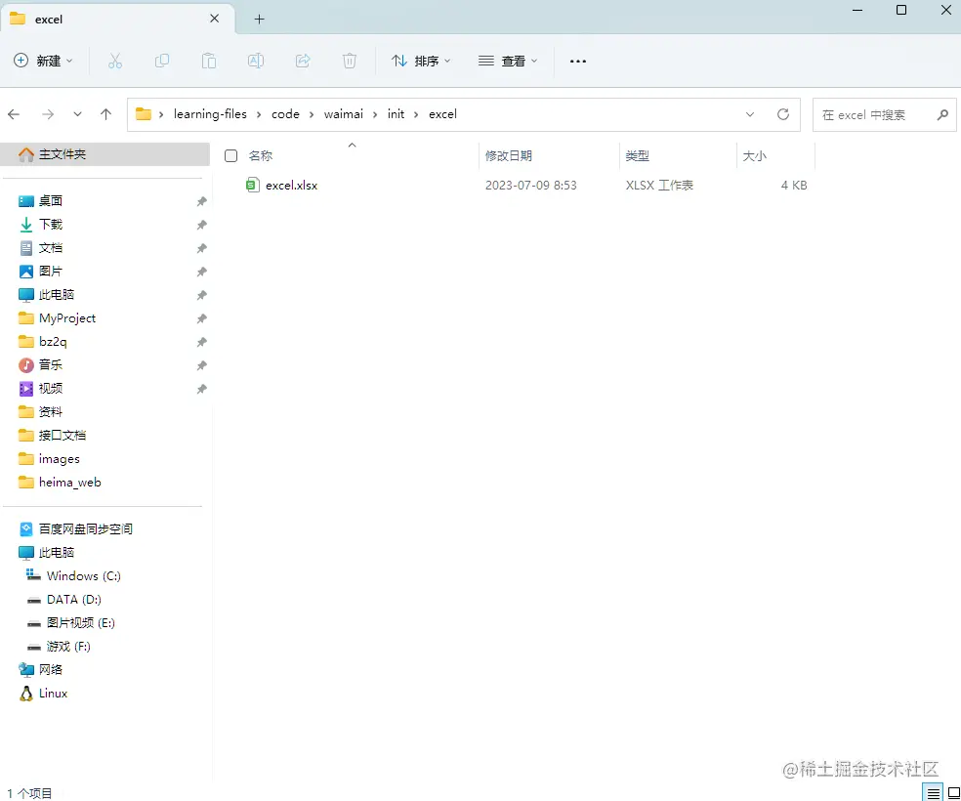The width and height of the screenshot is (961, 801).
Task: Click the code breadcrumb segment
Action: (285, 114)
